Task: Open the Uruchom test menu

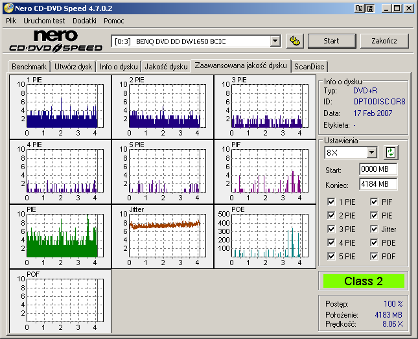Action: [x=44, y=21]
